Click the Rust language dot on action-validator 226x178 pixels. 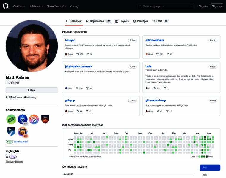pyautogui.click(x=147, y=54)
